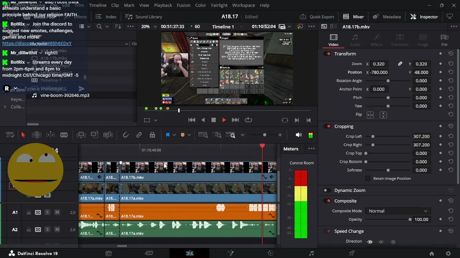The height and width of the screenshot is (258, 460).
Task: Switch to the Fusion page icon
Action: [230, 253]
